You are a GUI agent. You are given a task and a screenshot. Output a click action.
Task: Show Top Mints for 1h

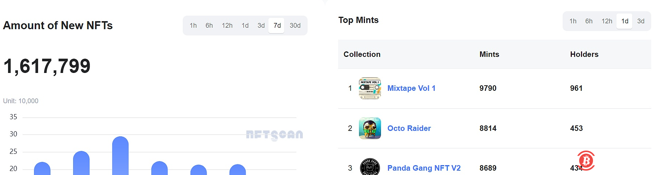coord(573,21)
